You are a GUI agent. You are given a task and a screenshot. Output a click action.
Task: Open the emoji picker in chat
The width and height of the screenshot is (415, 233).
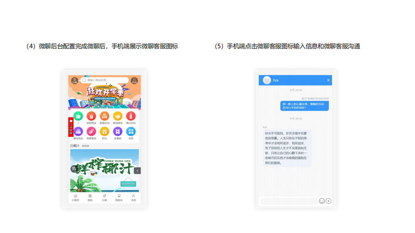tap(322, 201)
